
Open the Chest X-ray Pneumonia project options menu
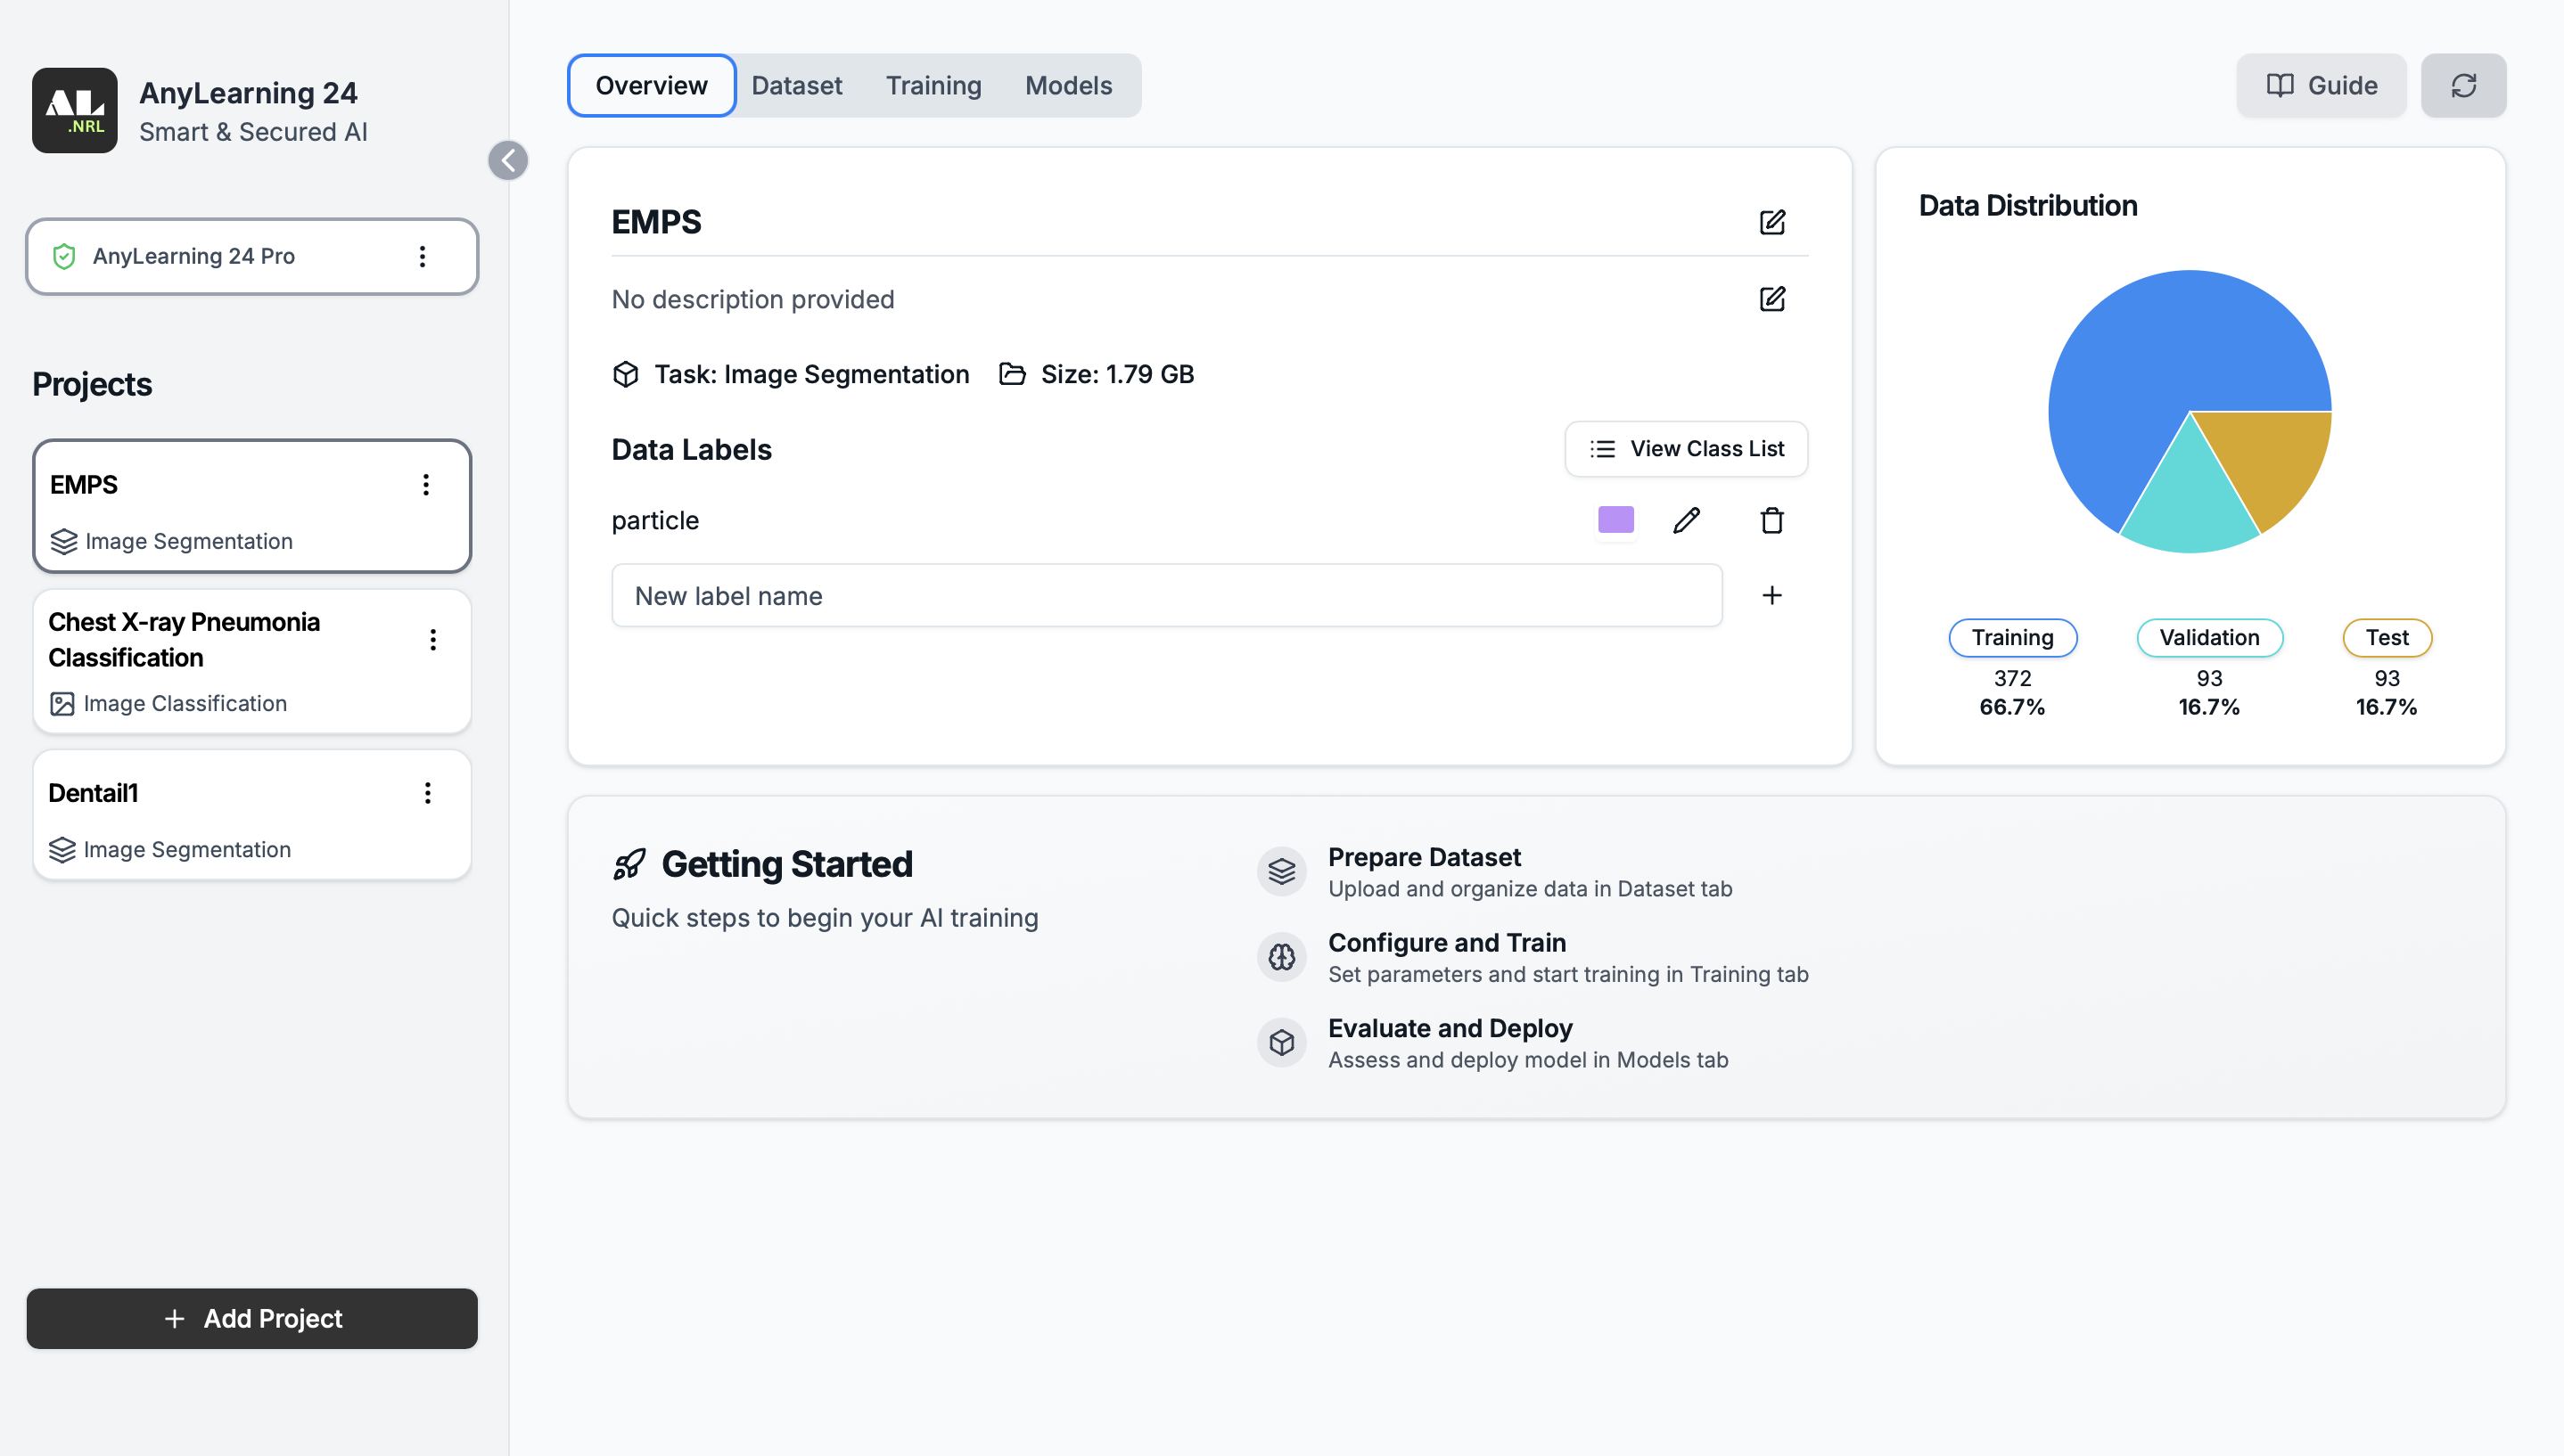point(433,640)
